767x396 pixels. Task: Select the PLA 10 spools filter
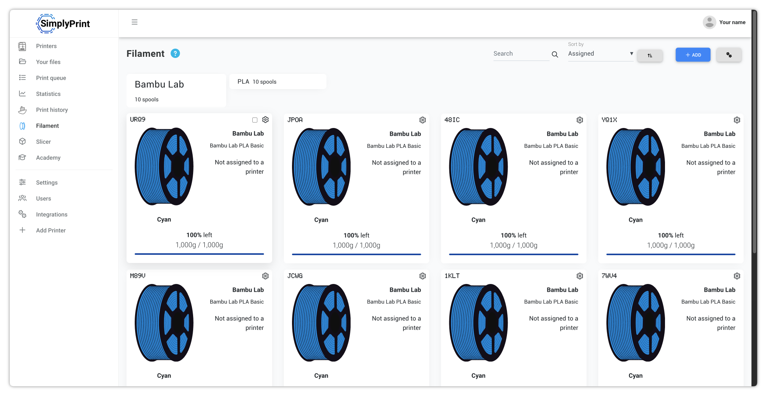[x=278, y=82]
